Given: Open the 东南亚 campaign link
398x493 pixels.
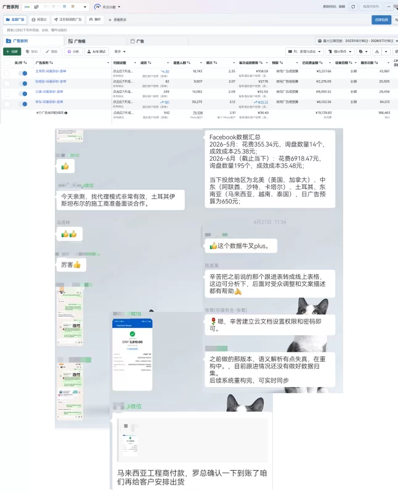Looking at the screenshot, I should (x=51, y=81).
